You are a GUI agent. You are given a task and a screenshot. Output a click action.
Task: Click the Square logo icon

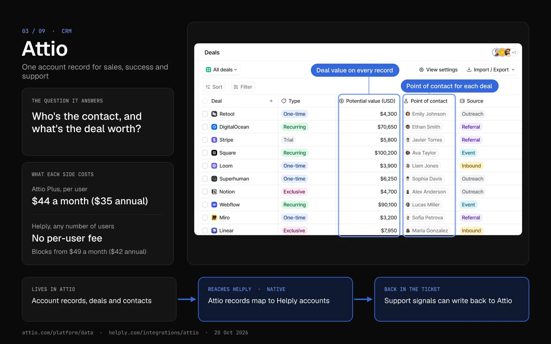[214, 153]
